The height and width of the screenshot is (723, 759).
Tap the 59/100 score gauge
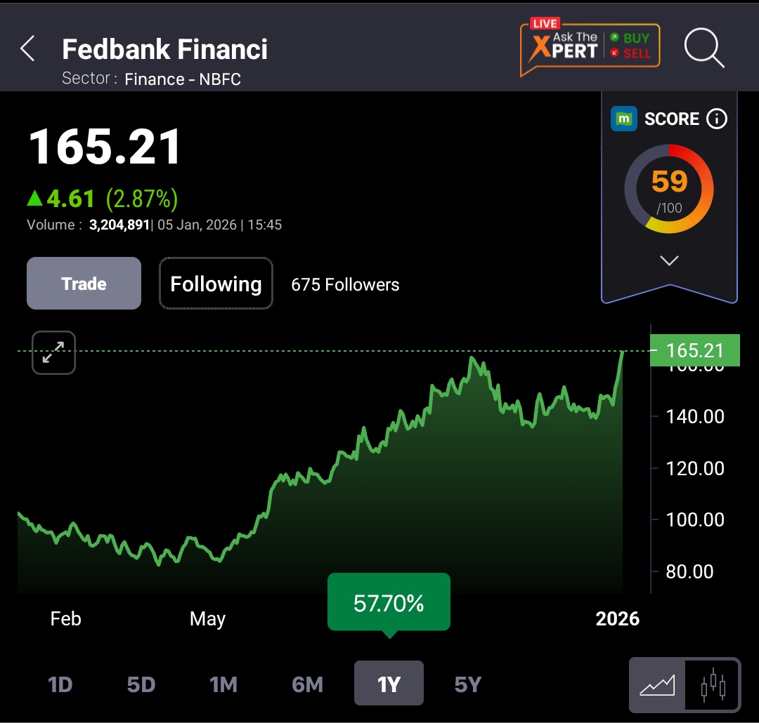point(669,189)
